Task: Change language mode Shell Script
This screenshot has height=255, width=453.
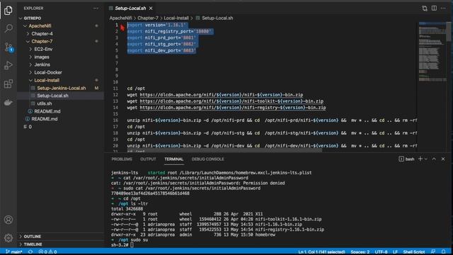Action: [x=413, y=252]
